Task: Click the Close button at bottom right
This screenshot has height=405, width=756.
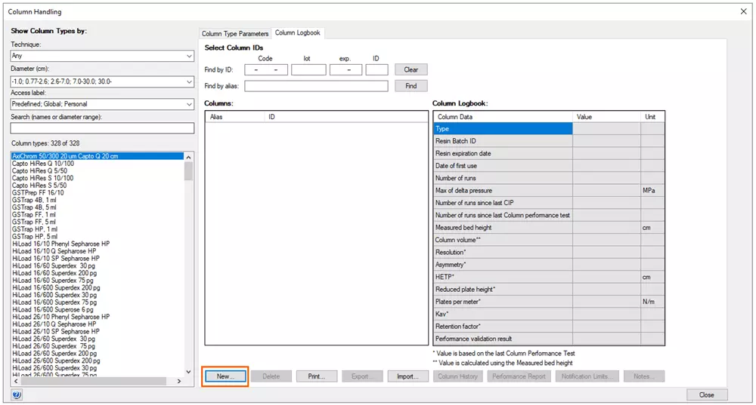Action: [x=707, y=394]
